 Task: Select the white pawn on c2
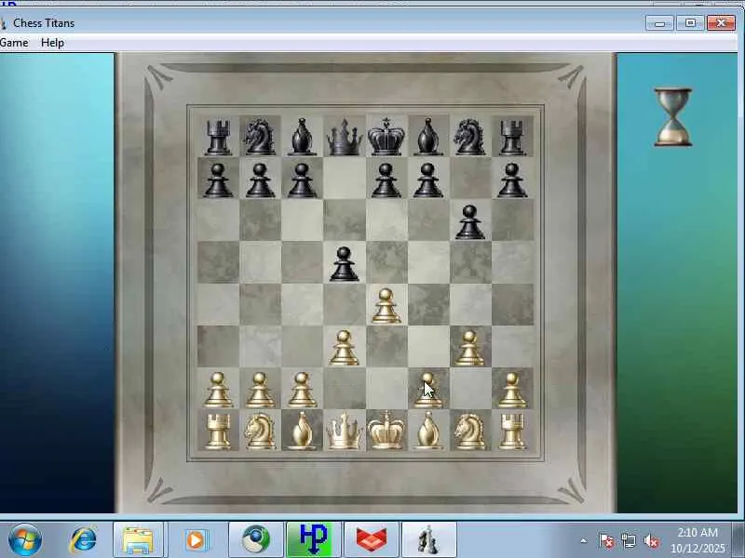point(302,390)
